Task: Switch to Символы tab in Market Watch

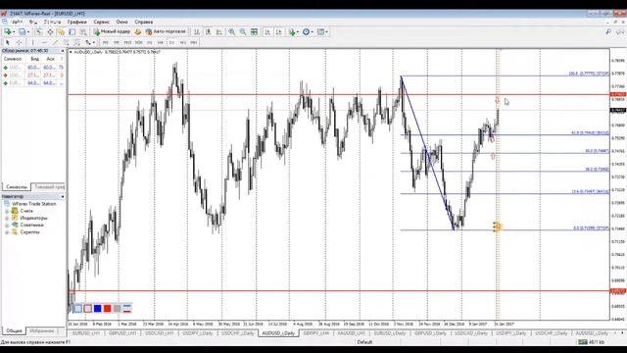Action: [17, 187]
